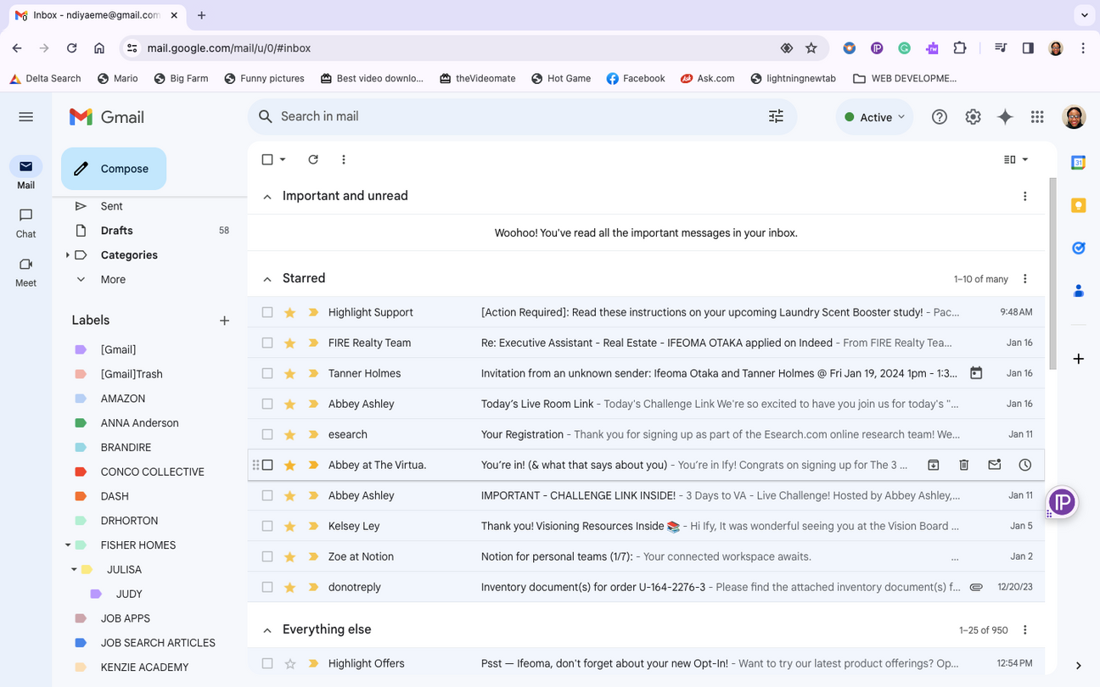The image size is (1100, 687).
Task: Click the Compose button
Action: pos(114,169)
